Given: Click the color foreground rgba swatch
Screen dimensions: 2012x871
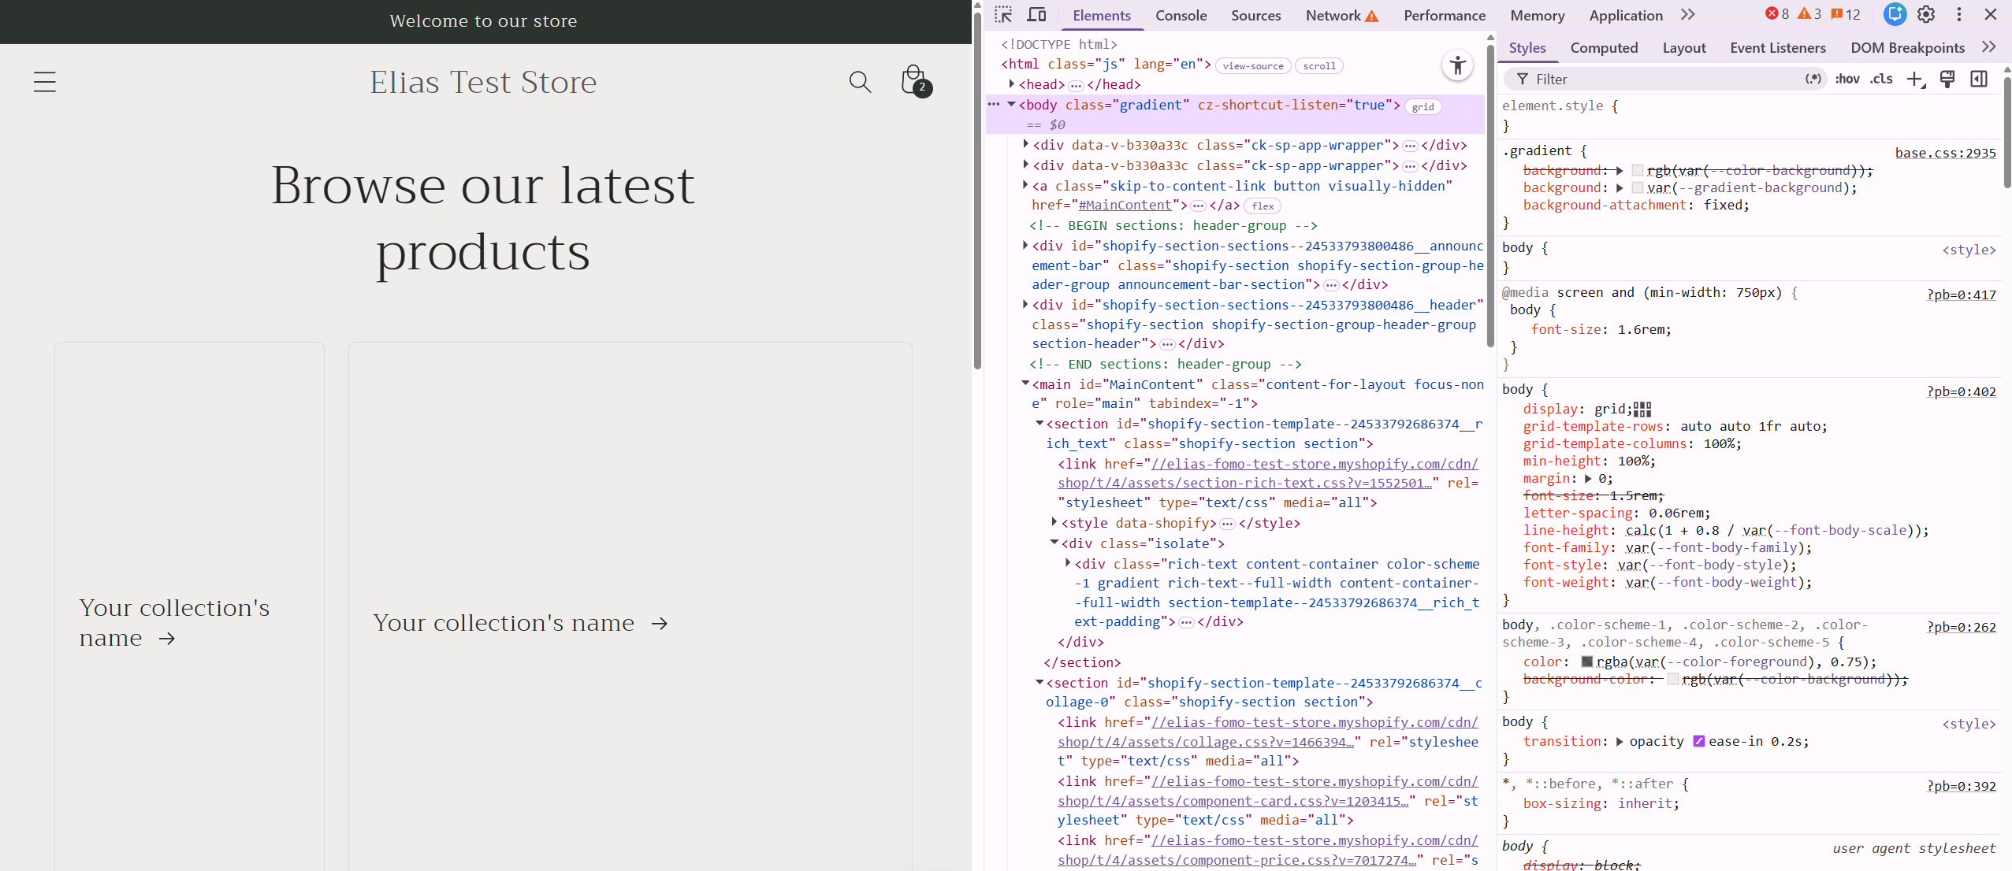Looking at the screenshot, I should tap(1587, 662).
